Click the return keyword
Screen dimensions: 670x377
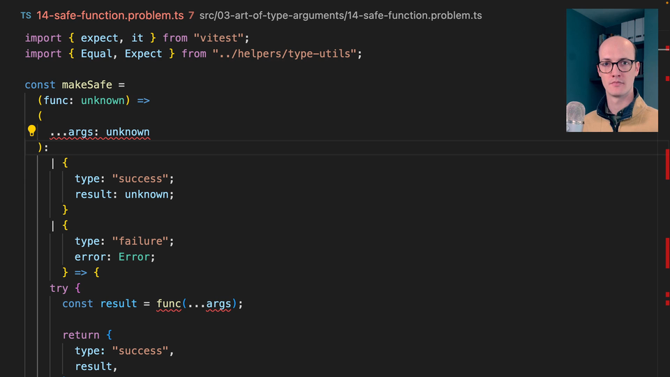pyautogui.click(x=80, y=335)
